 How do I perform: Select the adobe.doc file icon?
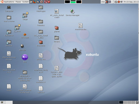click(41, 57)
